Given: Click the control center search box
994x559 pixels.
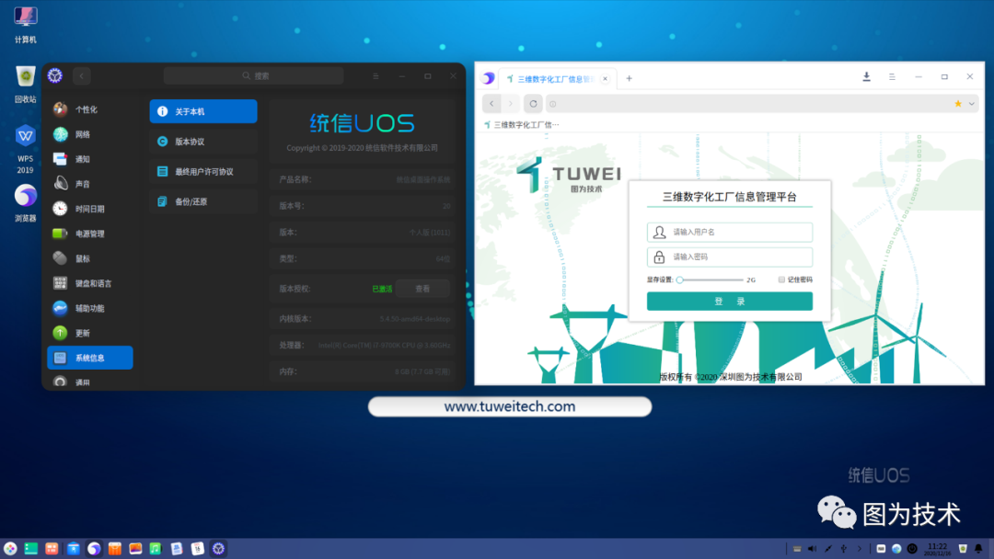Looking at the screenshot, I should (254, 76).
